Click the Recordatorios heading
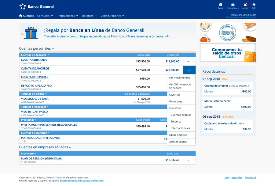 (214, 71)
